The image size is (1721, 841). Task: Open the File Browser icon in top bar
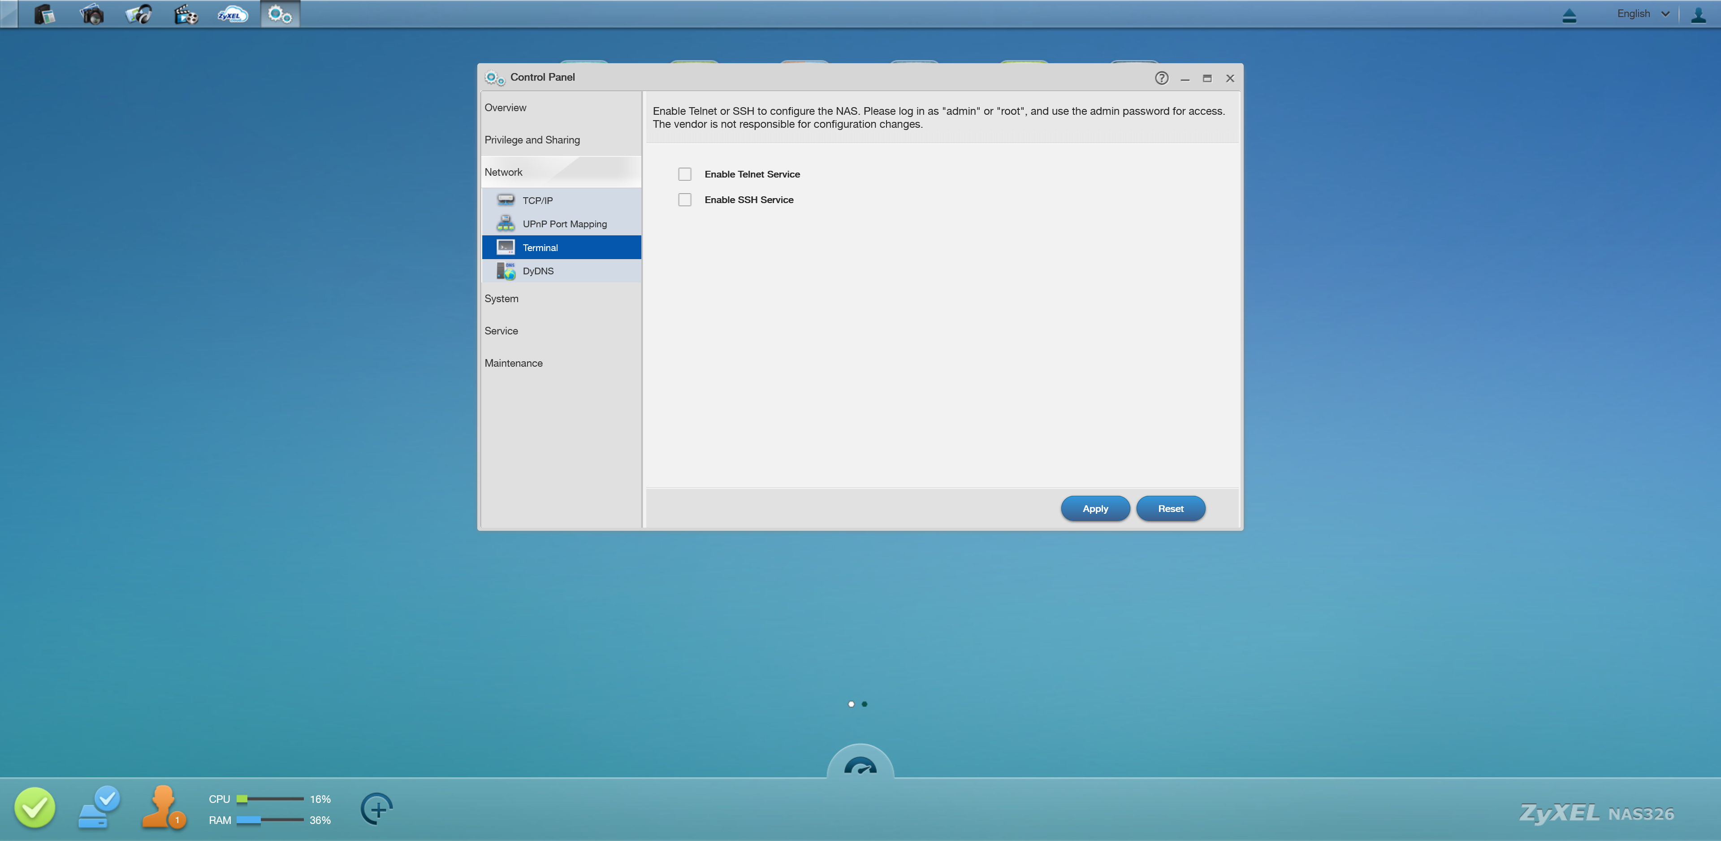click(x=44, y=14)
